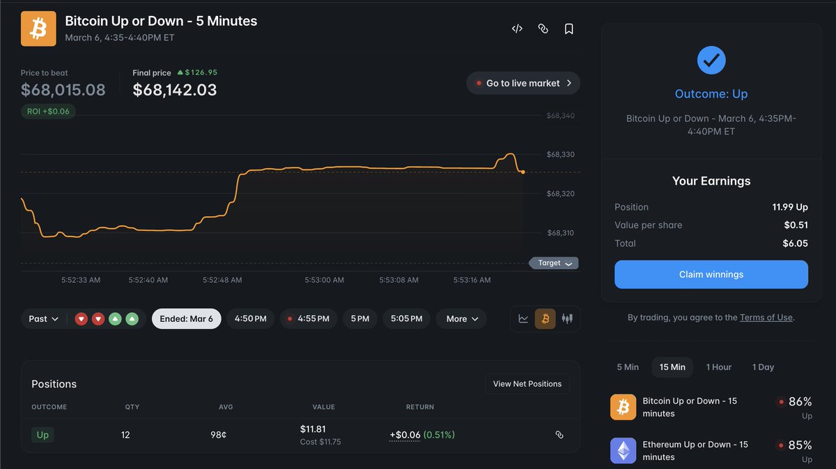Viewport: 836px width, 469px height.
Task: Open the Terms of Use link
Action: (766, 316)
